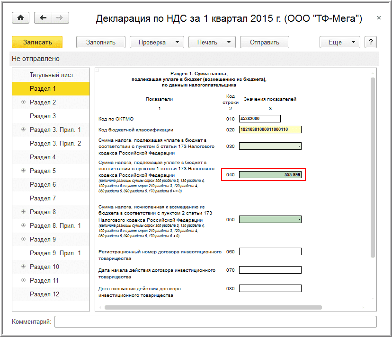
Task: Click the Отправить button
Action: pyautogui.click(x=265, y=42)
